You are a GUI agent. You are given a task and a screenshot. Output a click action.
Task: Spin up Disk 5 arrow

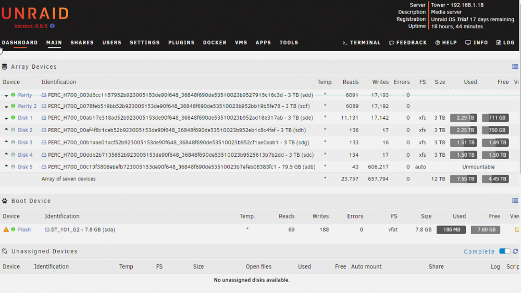click(6, 165)
